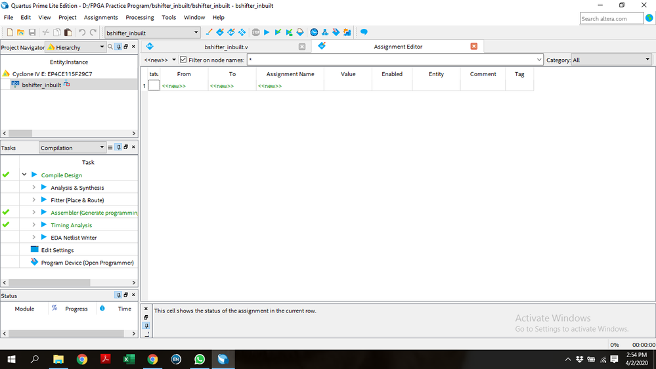Image resolution: width=656 pixels, height=369 pixels.
Task: Pin the Tasks panel
Action: click(119, 147)
